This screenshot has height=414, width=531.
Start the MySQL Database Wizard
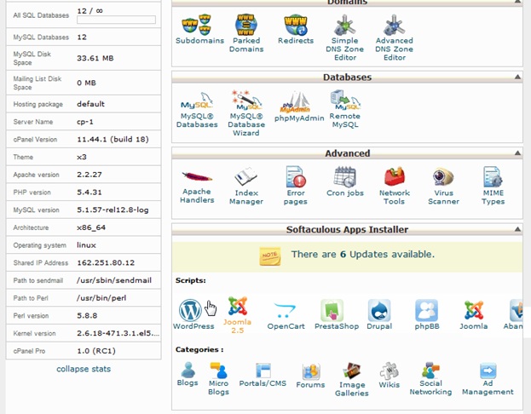(246, 114)
